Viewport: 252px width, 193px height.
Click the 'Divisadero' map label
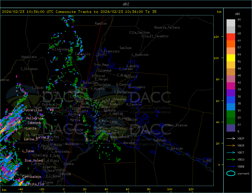(137, 87)
